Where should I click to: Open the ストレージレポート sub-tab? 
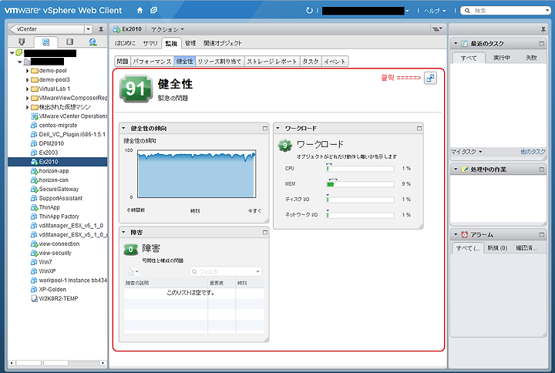tap(272, 61)
